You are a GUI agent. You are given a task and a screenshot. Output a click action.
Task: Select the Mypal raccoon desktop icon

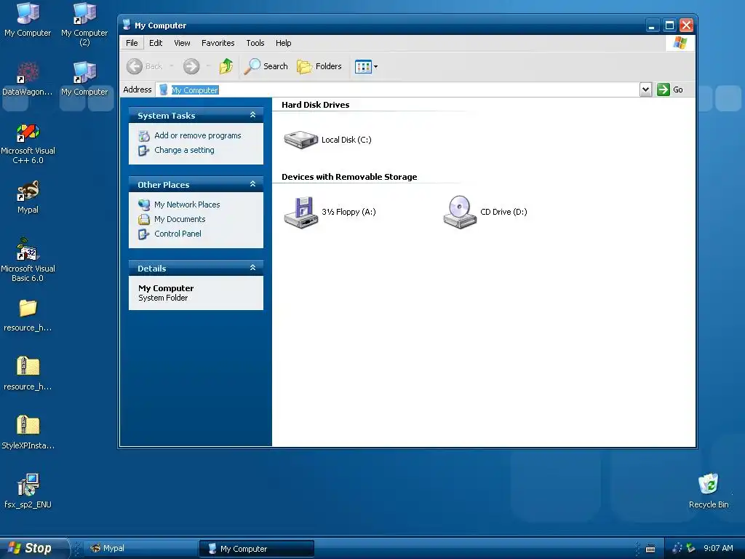28,197
